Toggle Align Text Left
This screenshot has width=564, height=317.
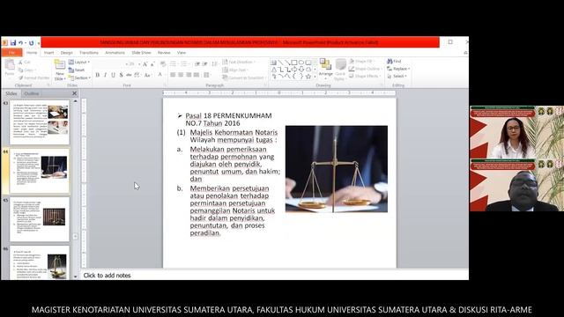(x=173, y=75)
